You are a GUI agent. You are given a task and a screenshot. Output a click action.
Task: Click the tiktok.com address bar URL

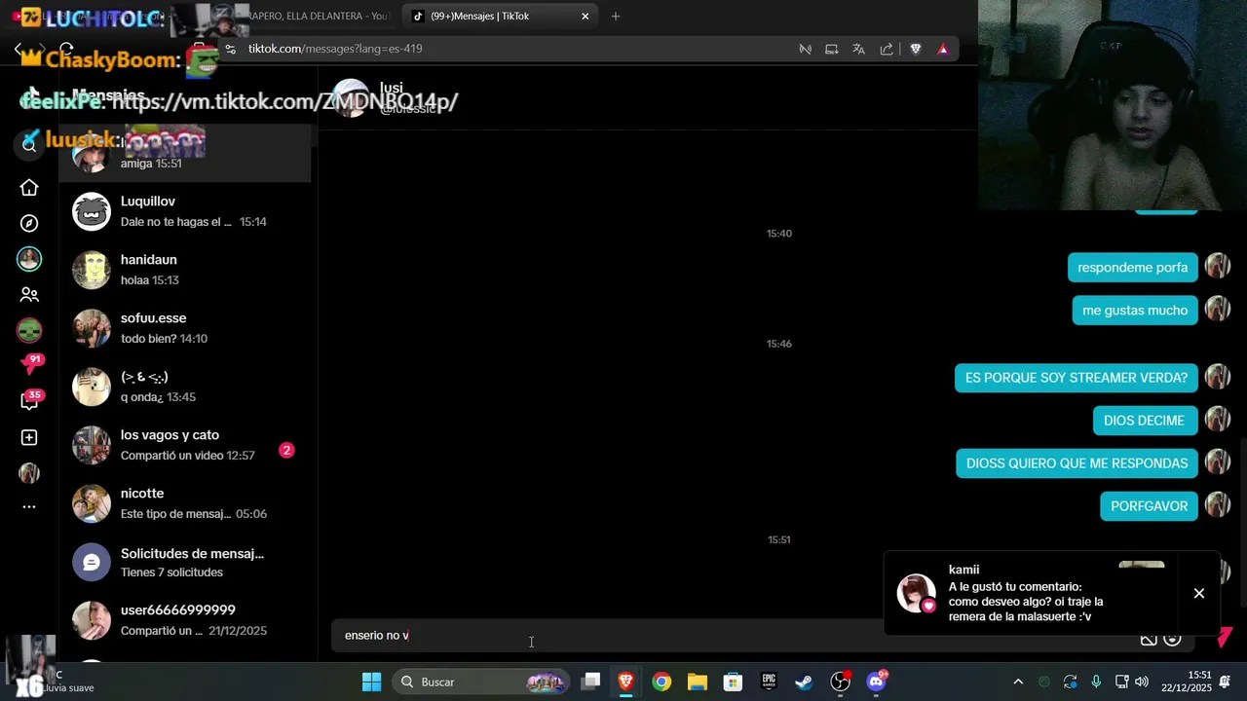pos(335,49)
